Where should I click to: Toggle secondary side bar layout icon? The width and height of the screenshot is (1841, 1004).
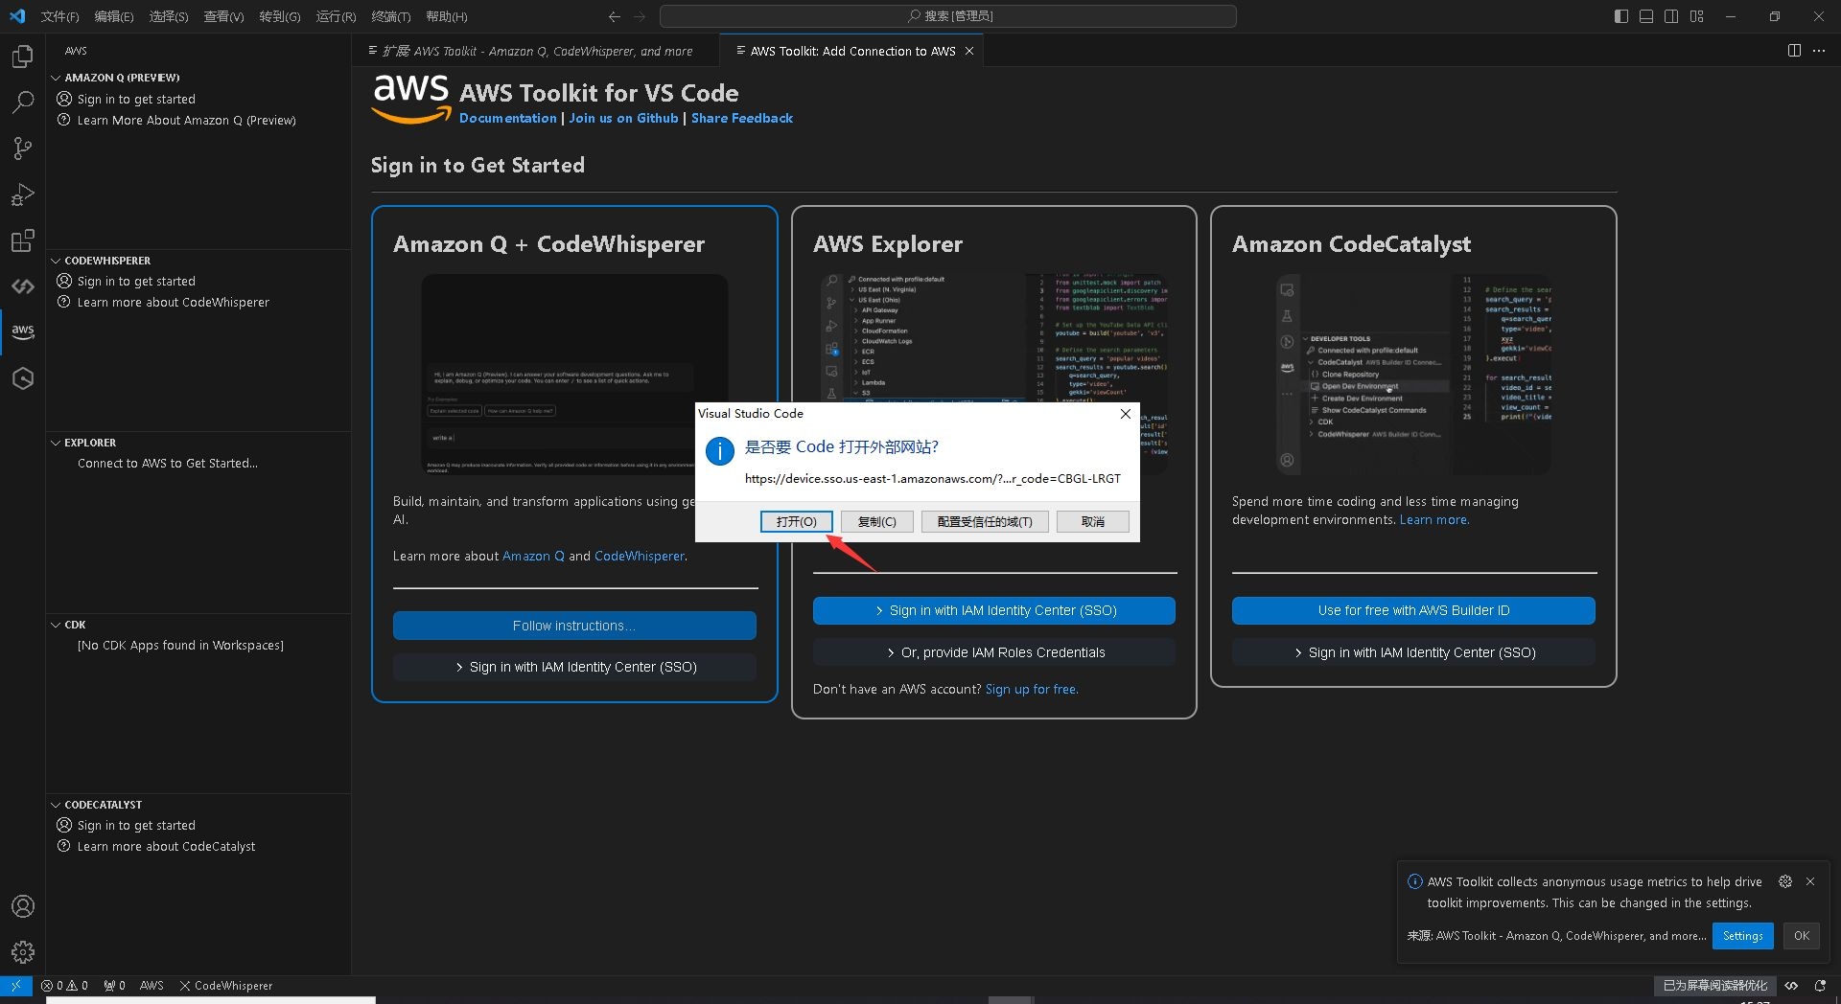(1671, 16)
